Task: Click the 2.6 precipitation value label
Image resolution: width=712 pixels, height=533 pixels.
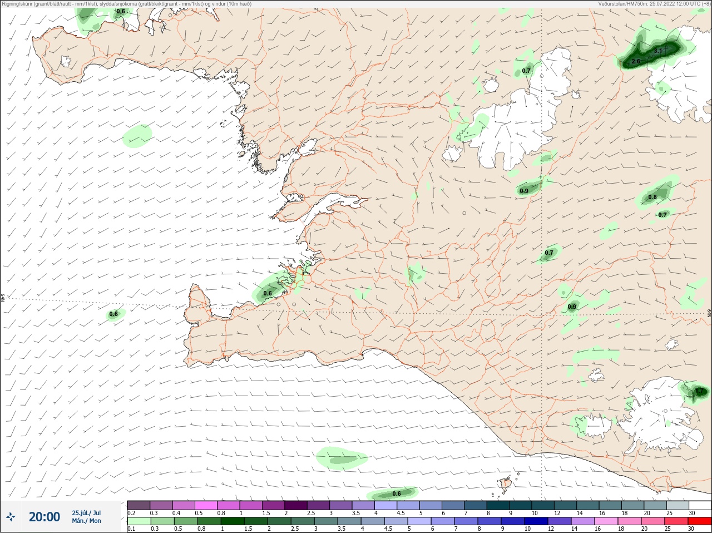Action: click(x=636, y=61)
